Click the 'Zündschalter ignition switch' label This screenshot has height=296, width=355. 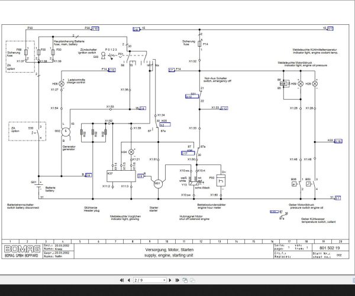pos(88,51)
